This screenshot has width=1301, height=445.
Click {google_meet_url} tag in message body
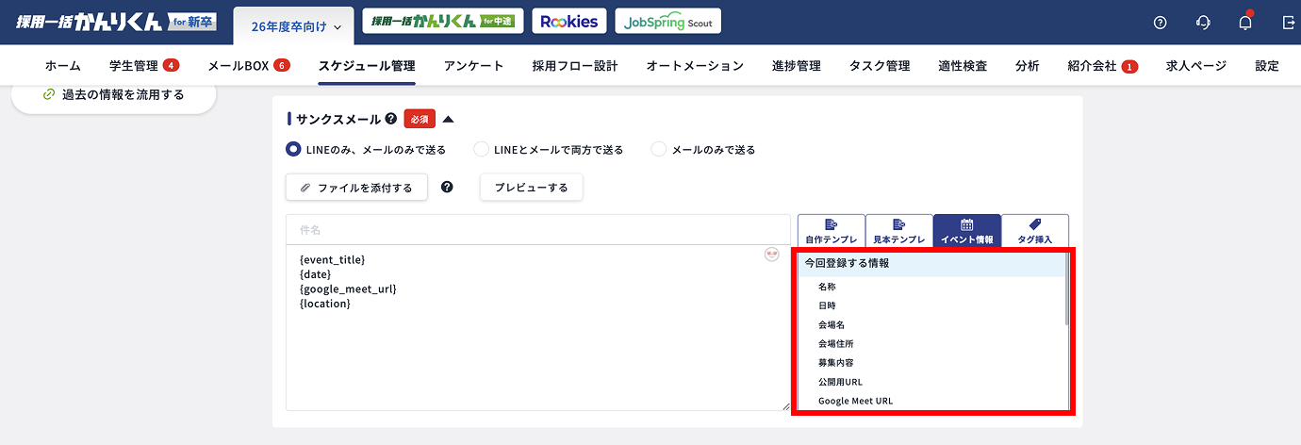pos(348,288)
